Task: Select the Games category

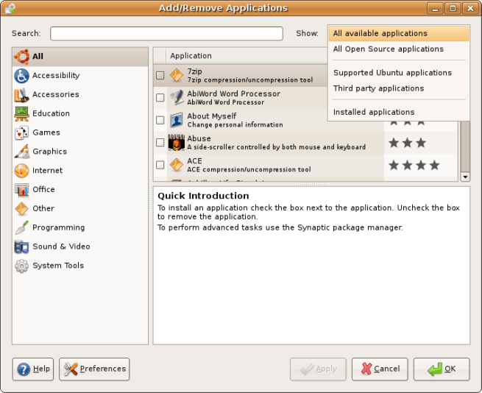Action: 80,133
